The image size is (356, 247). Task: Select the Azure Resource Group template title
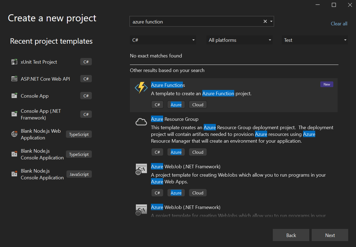point(175,119)
